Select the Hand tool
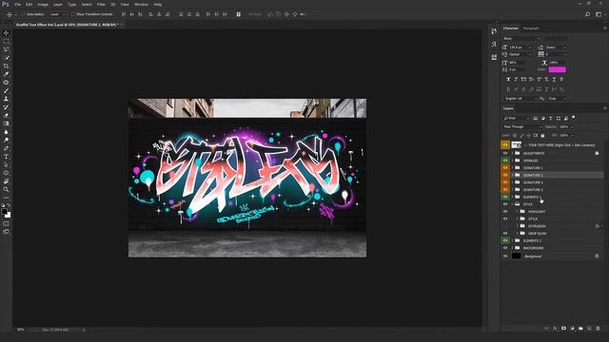This screenshot has height=342, width=609. pyautogui.click(x=7, y=181)
